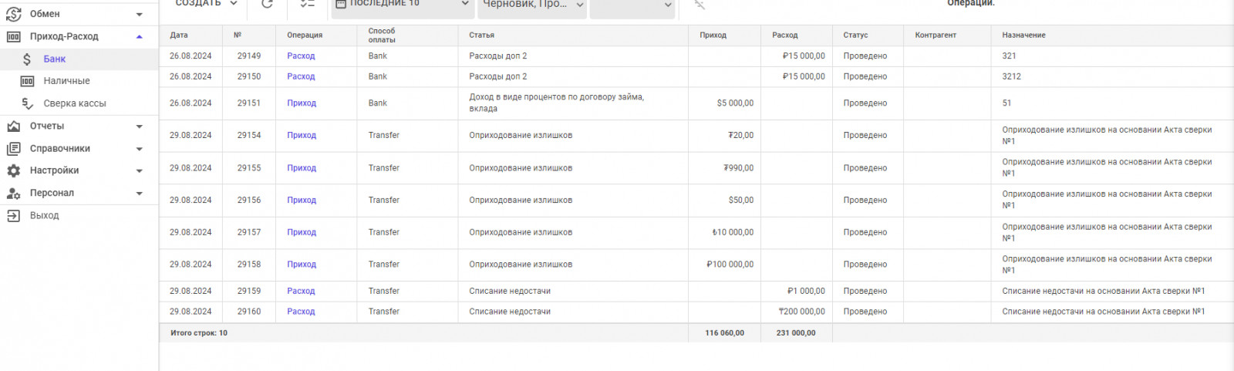Expand the Справочники menu section
The width and height of the screenshot is (1234, 371).
click(x=140, y=148)
